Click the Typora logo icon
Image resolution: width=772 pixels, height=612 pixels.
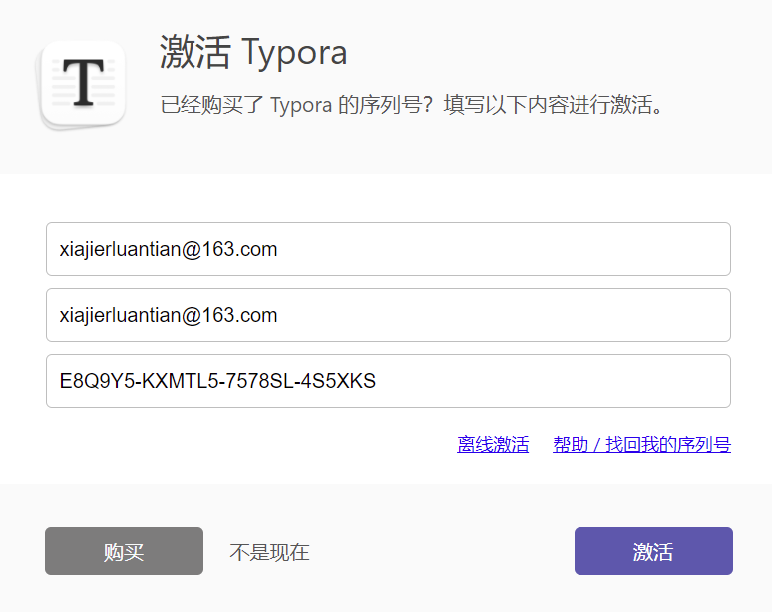pos(81,85)
